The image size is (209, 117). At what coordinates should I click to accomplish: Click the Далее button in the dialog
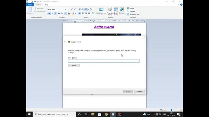pos(128,91)
